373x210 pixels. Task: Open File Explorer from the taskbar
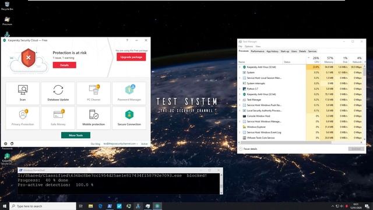point(91,206)
